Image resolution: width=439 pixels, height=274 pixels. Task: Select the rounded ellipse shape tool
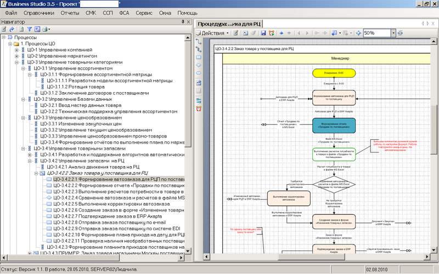(199, 73)
